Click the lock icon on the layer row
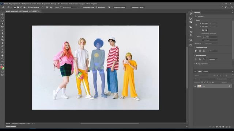 coord(229,86)
